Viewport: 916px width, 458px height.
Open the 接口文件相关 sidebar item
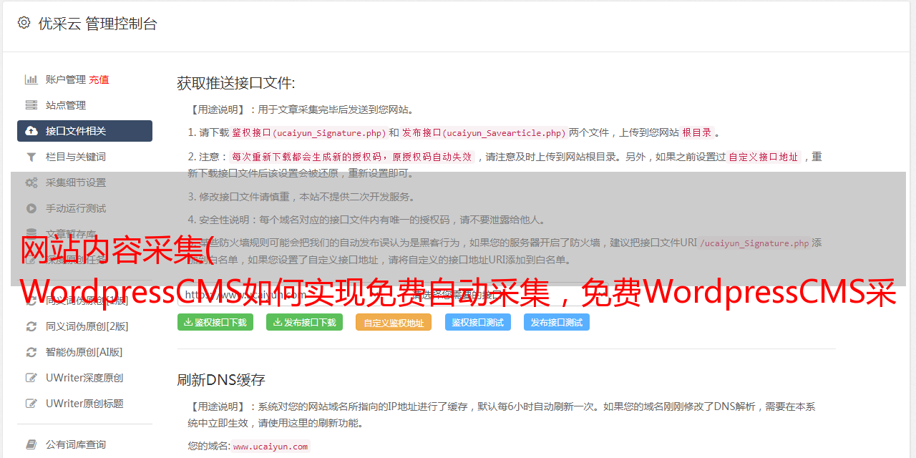coord(84,131)
